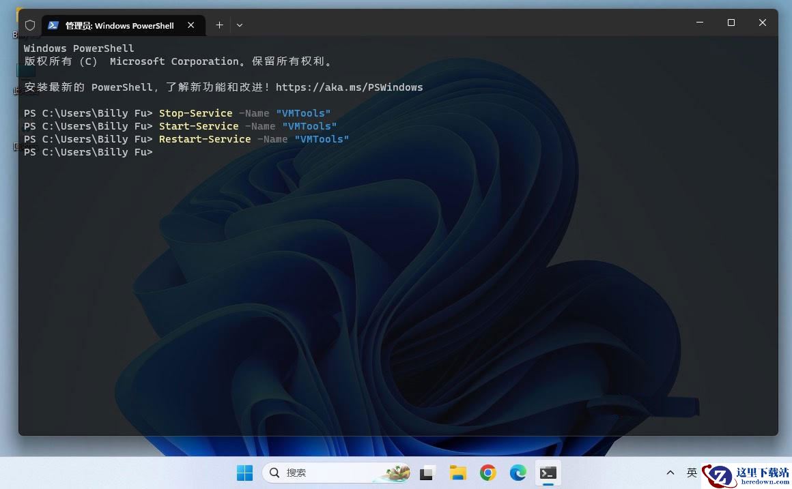Launch Microsoft Edge from the taskbar

click(518, 473)
